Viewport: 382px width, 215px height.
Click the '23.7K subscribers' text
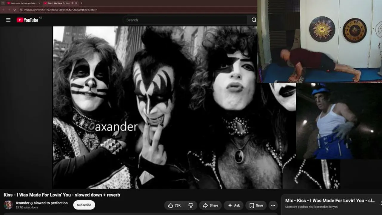click(27, 207)
